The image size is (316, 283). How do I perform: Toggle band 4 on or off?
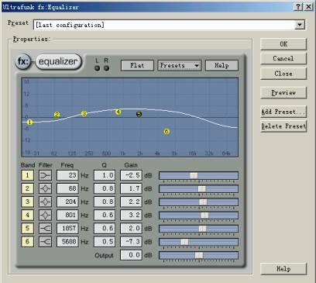(27, 215)
